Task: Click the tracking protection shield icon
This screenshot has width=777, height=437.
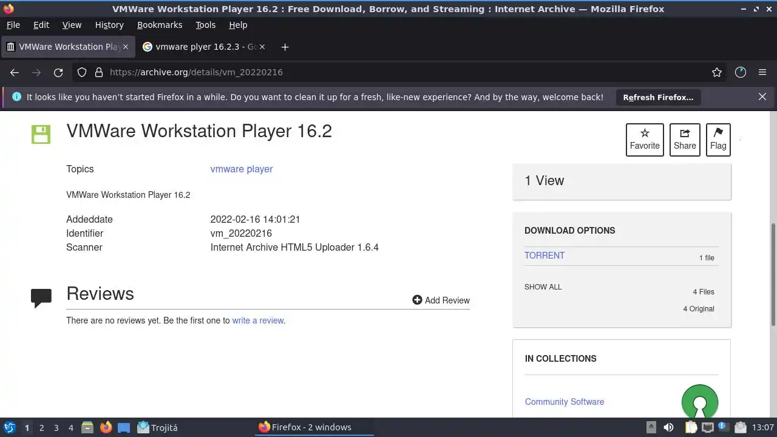Action: click(x=82, y=72)
